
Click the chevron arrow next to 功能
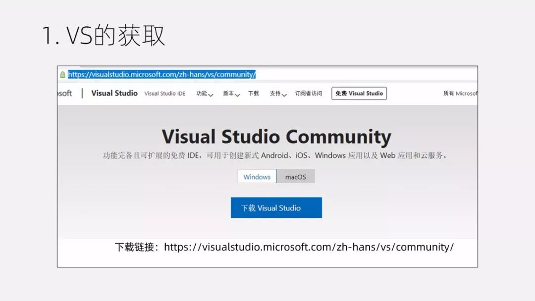pyautogui.click(x=211, y=95)
